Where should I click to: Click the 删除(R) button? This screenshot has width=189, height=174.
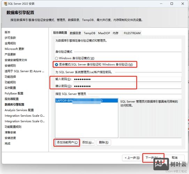[104, 142]
